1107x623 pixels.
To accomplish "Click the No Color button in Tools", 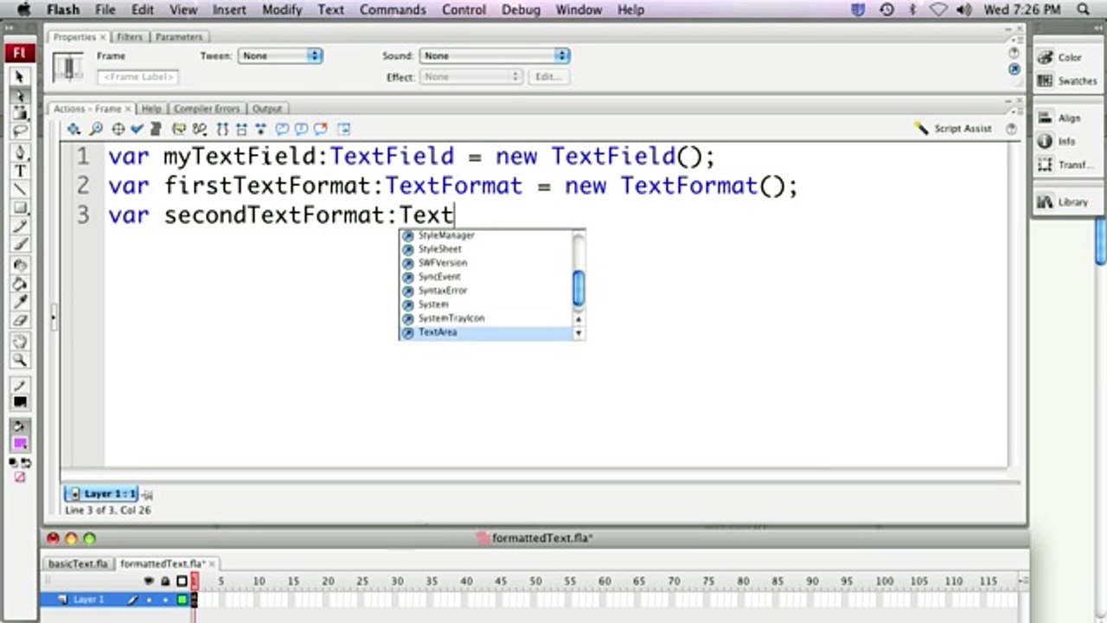I will [x=19, y=478].
